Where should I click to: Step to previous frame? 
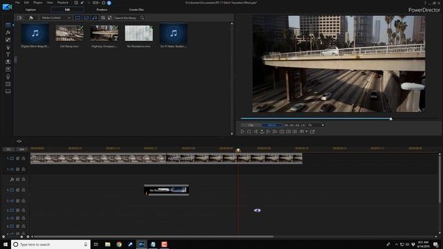255,131
